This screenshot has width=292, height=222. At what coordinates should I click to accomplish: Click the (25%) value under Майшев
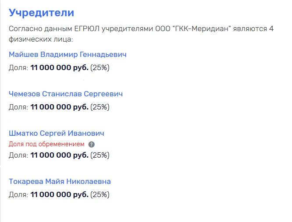click(x=100, y=68)
